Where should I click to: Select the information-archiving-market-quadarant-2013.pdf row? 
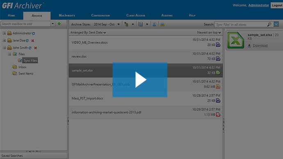[146, 112]
